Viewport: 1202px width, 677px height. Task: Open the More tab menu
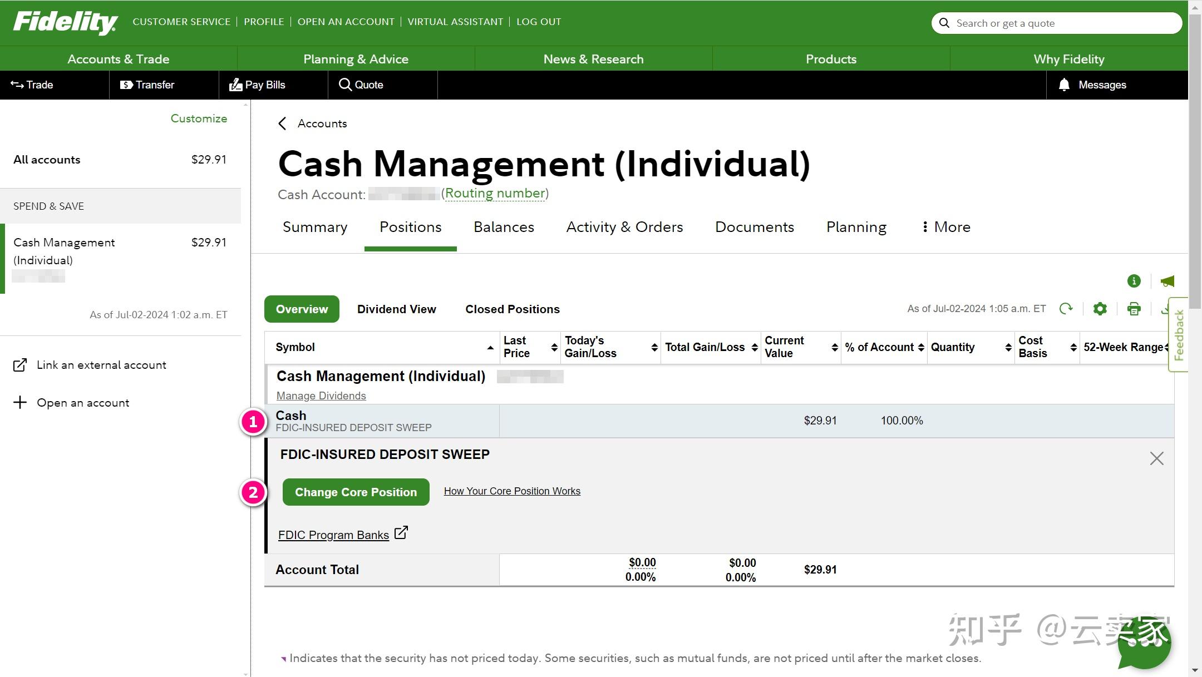point(946,227)
